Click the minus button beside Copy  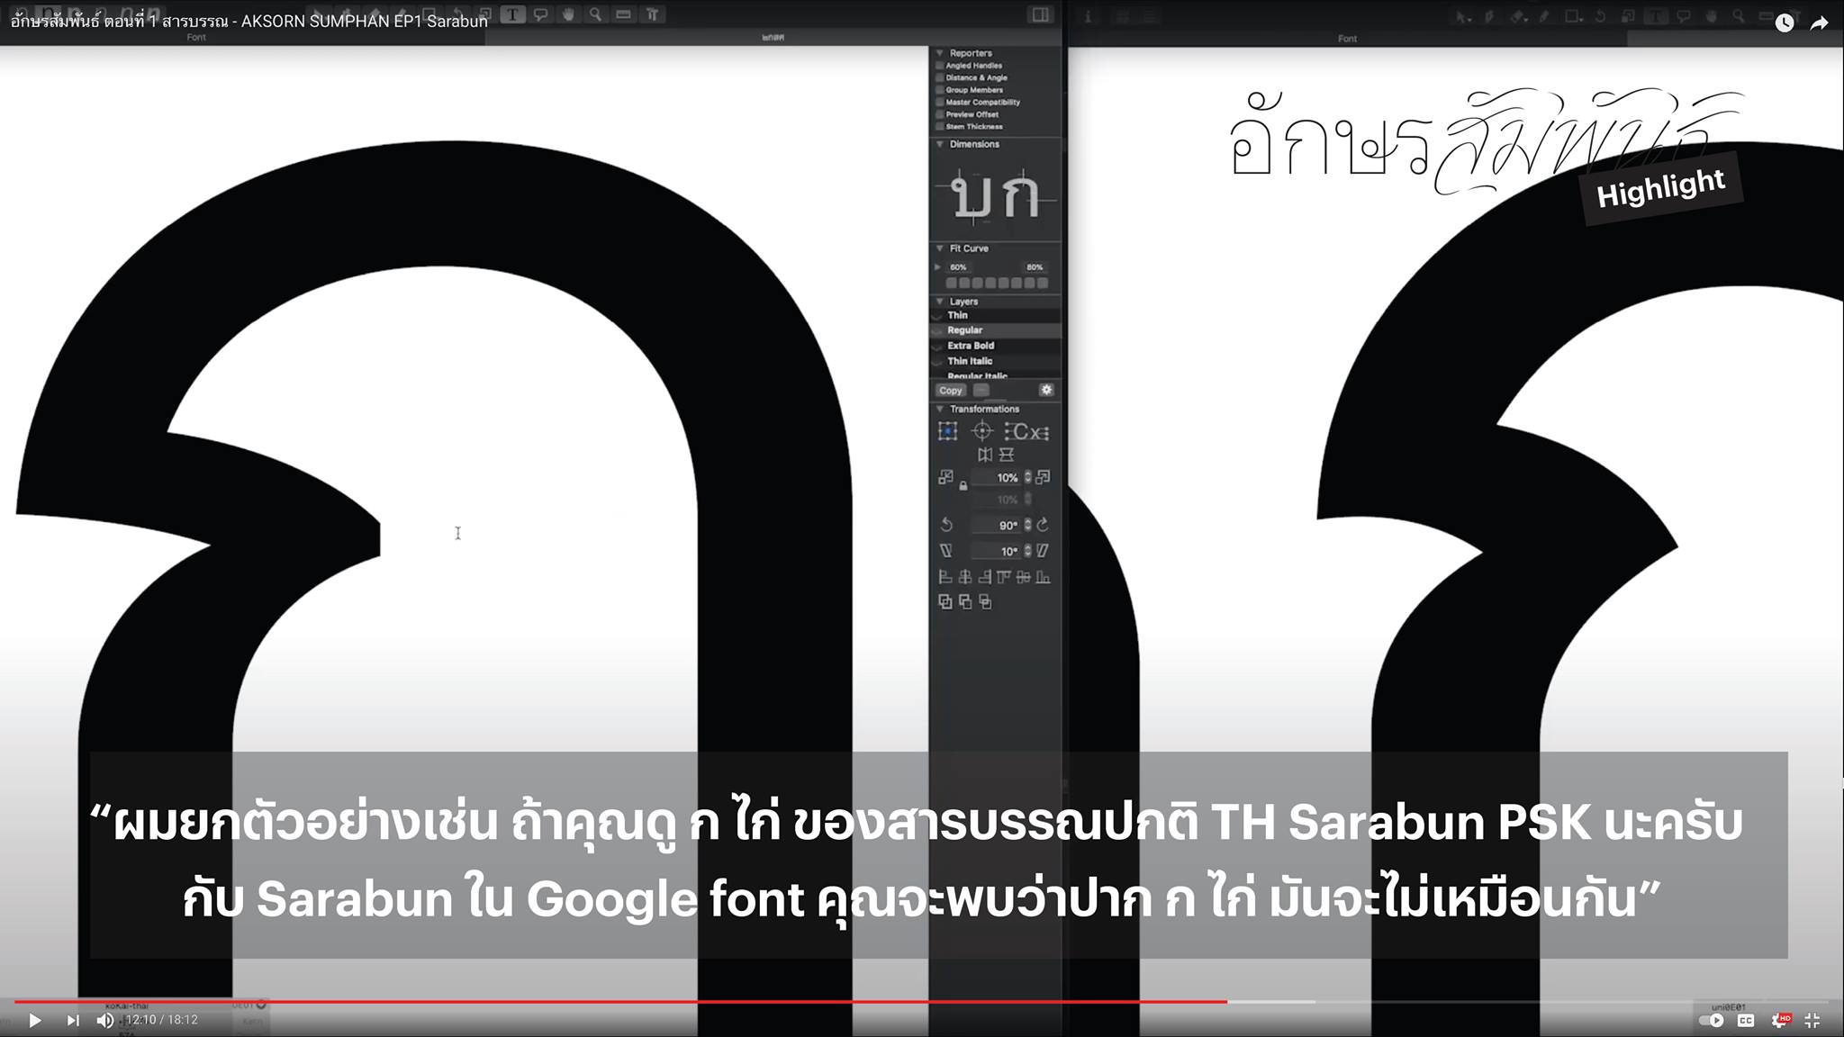(x=981, y=391)
